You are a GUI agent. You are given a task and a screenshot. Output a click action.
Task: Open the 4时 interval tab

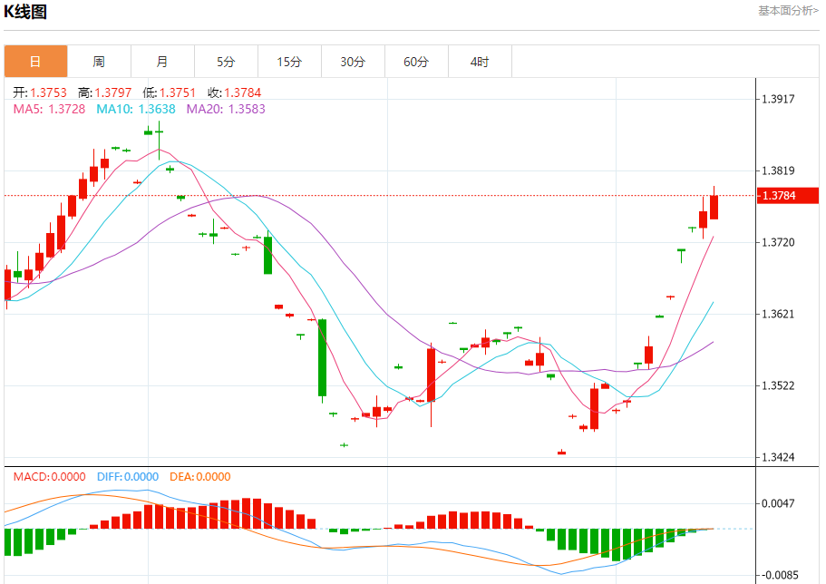pyautogui.click(x=480, y=62)
